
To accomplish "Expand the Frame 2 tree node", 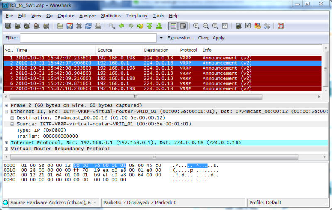I will coord(7,105).
